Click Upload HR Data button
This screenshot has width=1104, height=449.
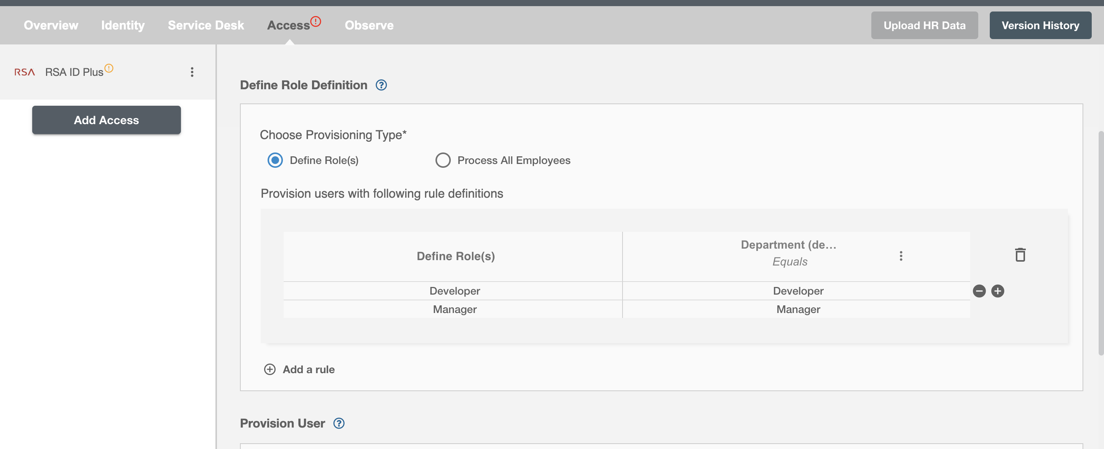[x=925, y=25]
